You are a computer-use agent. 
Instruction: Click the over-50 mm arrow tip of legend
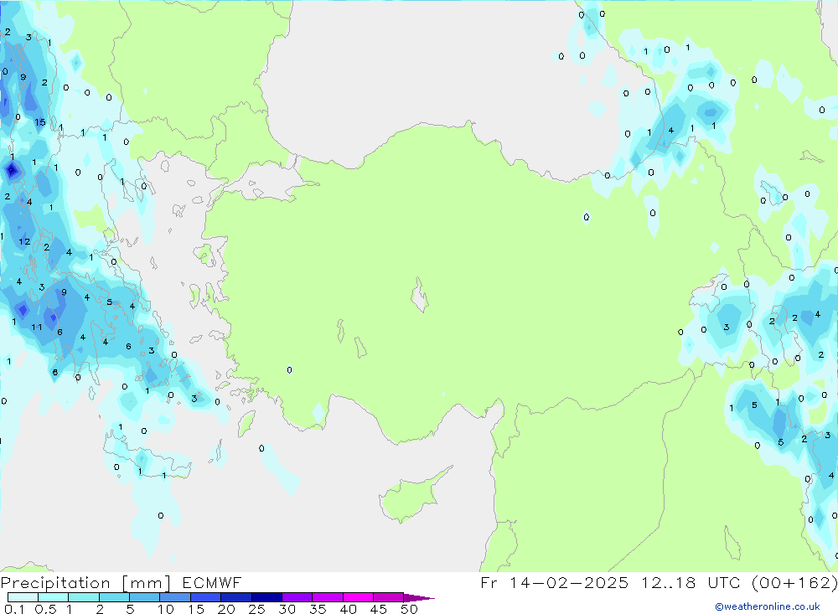[419, 597]
